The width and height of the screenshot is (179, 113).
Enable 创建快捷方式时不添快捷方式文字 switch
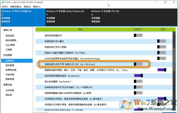point(138,64)
